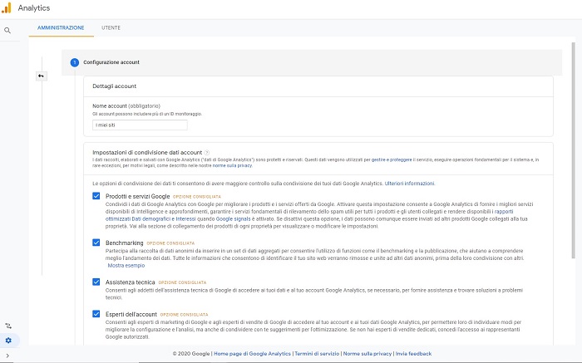The height and width of the screenshot is (363, 582).
Task: Open the Admin gear icon in sidebar
Action: point(8,341)
